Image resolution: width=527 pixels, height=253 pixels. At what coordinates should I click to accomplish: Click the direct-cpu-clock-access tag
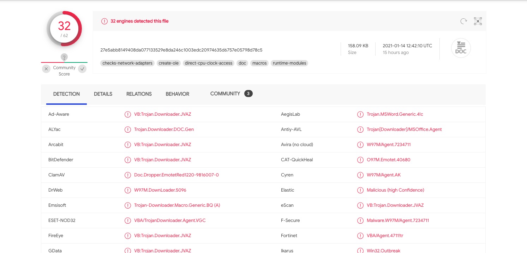209,63
